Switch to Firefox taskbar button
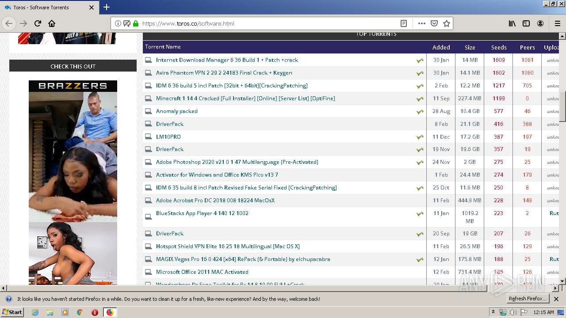This screenshot has width=566, height=318. 110,312
